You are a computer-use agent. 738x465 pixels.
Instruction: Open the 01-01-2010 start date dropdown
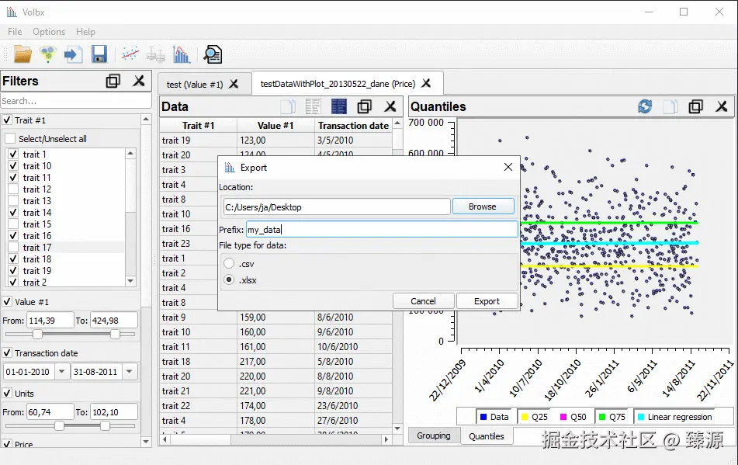coord(61,372)
